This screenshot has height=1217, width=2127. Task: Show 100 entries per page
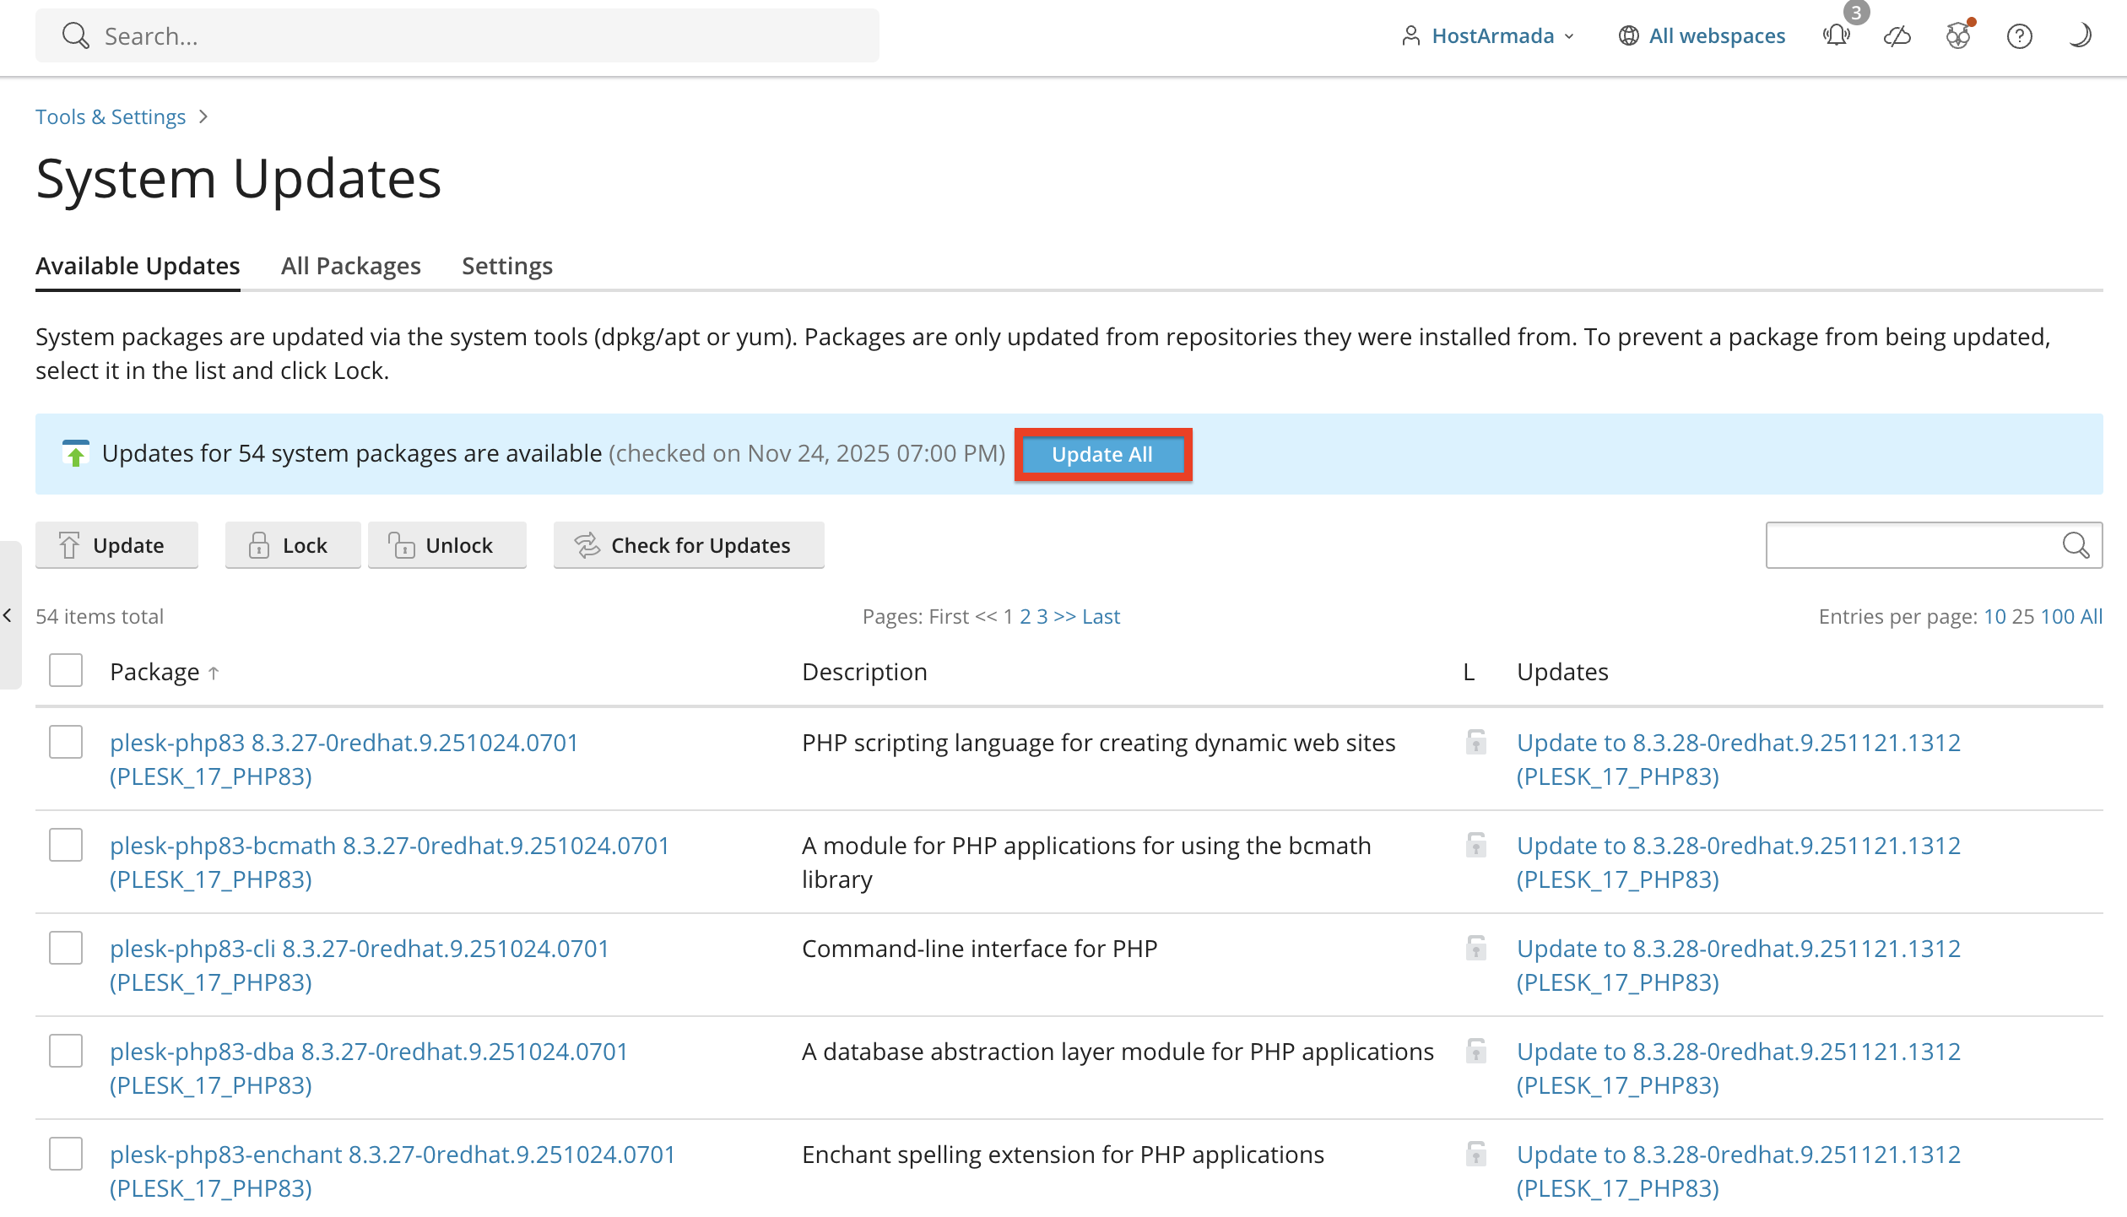tap(2057, 617)
